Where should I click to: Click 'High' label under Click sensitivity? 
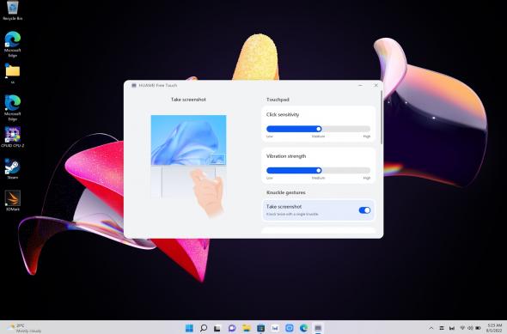367,137
